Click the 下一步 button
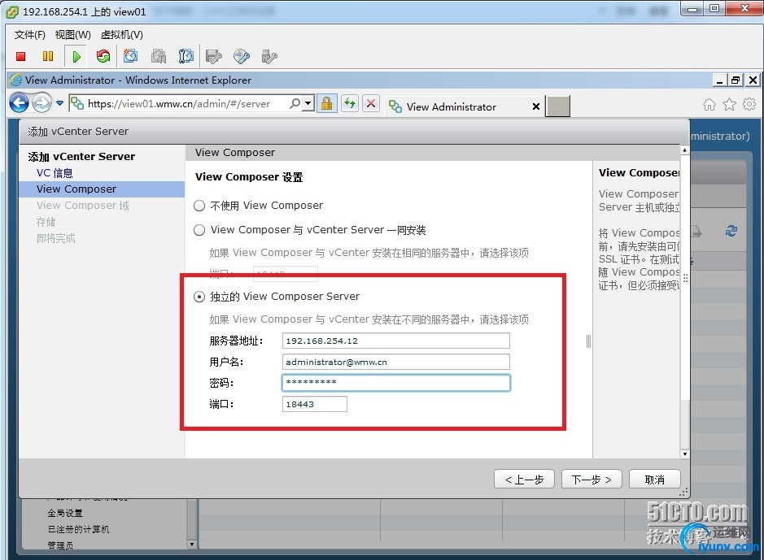The height and width of the screenshot is (560, 764). click(592, 480)
